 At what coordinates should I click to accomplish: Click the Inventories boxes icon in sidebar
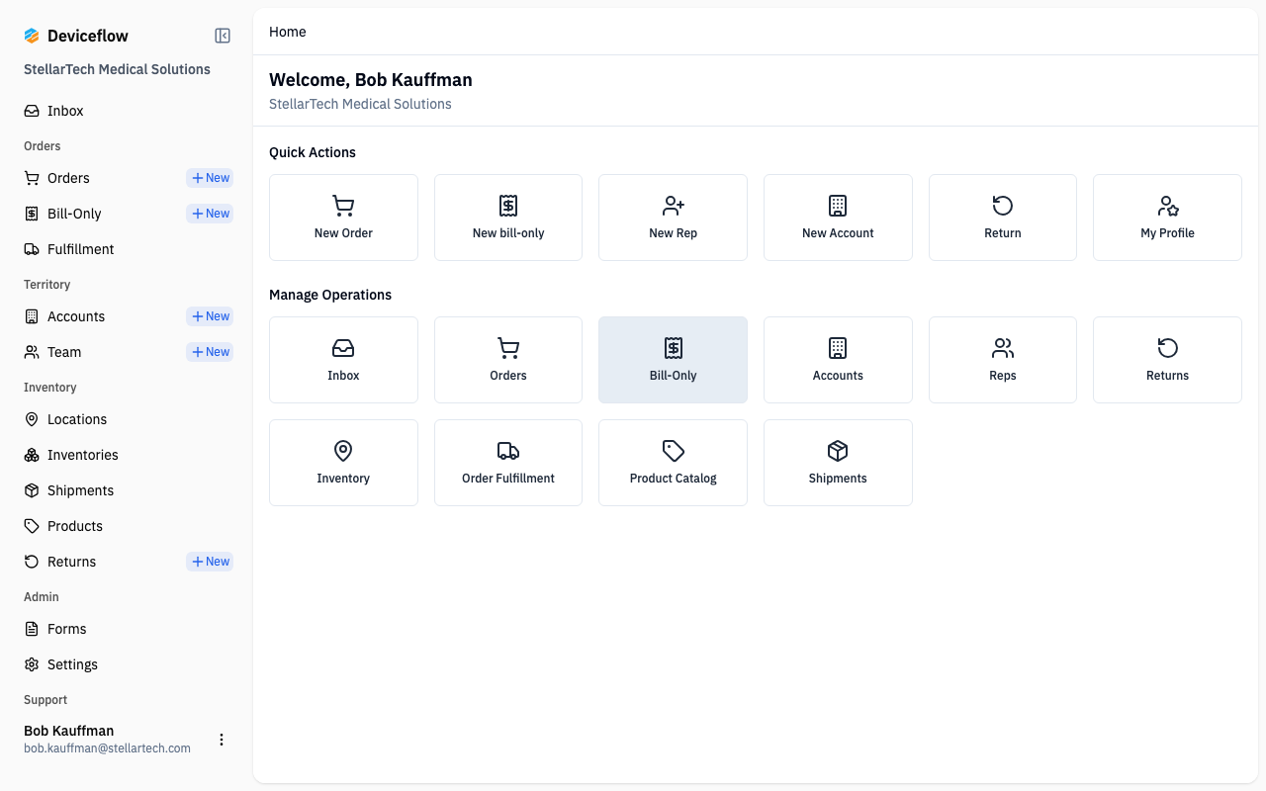point(32,455)
